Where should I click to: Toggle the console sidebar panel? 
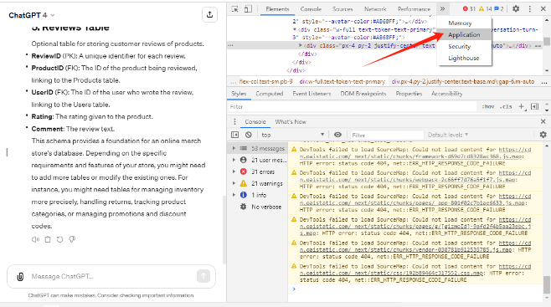click(235, 135)
